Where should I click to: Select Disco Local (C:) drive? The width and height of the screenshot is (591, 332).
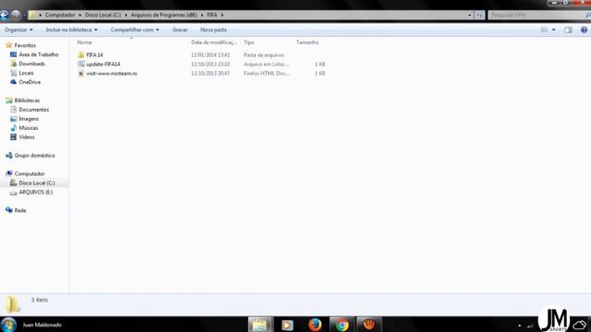37,183
